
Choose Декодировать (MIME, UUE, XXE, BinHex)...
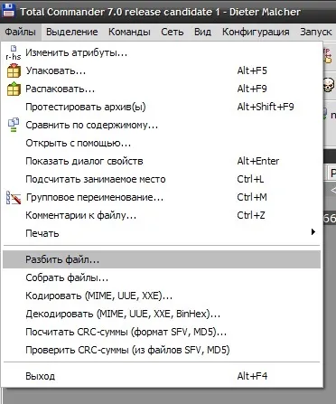coord(162,314)
